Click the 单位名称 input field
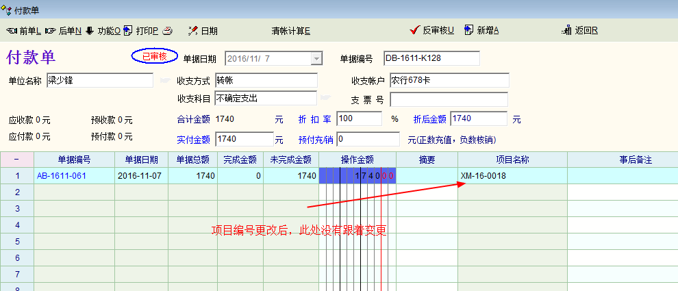Image resolution: width=678 pixels, height=291 pixels. (x=100, y=81)
